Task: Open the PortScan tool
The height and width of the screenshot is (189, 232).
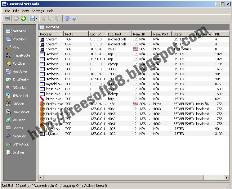Action: [x=16, y=63]
